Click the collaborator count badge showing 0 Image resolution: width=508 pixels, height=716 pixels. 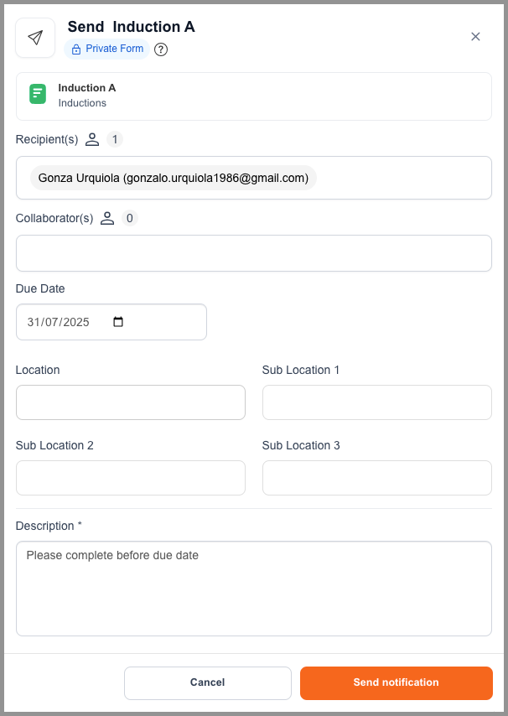pyautogui.click(x=130, y=218)
